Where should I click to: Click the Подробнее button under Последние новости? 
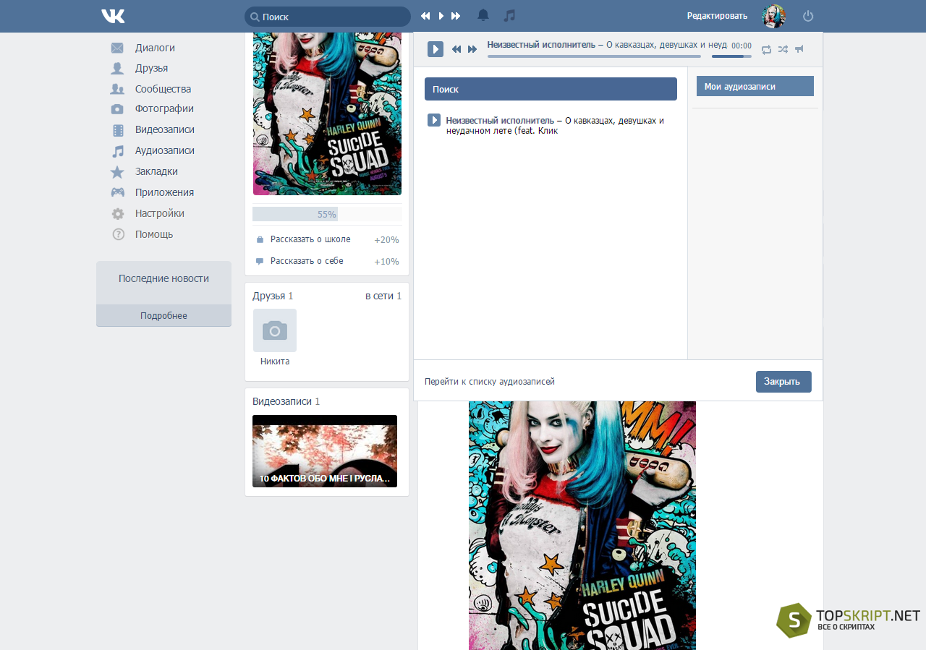[x=163, y=316]
